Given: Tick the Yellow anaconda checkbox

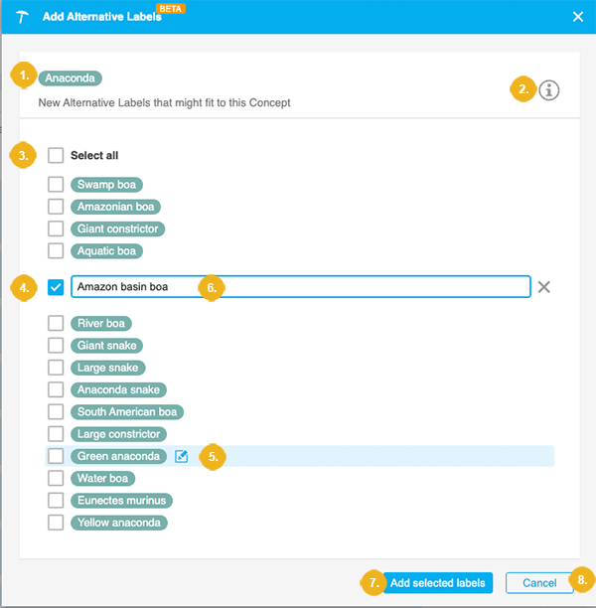Looking at the screenshot, I should tap(56, 523).
